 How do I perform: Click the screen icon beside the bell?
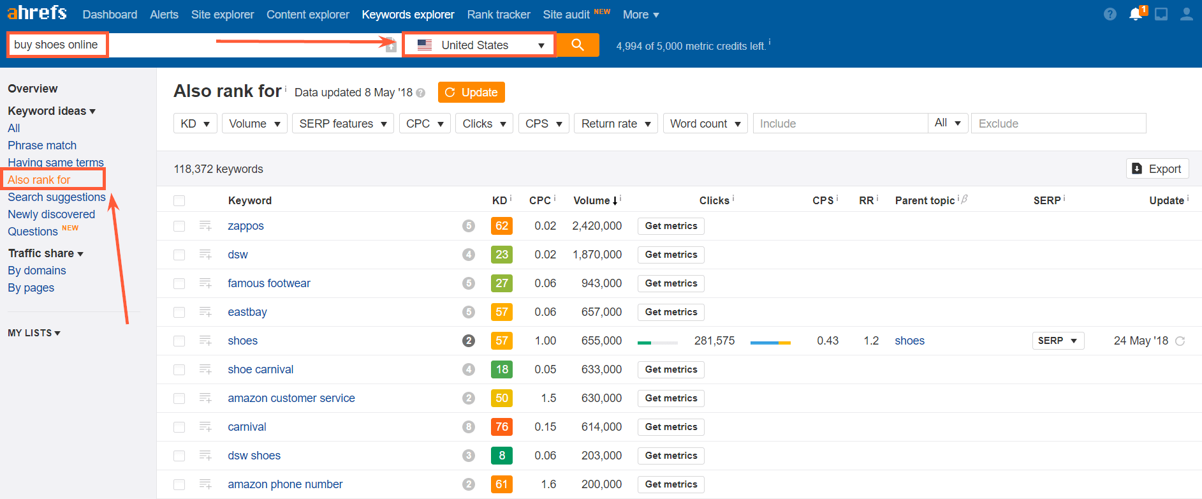(1161, 14)
